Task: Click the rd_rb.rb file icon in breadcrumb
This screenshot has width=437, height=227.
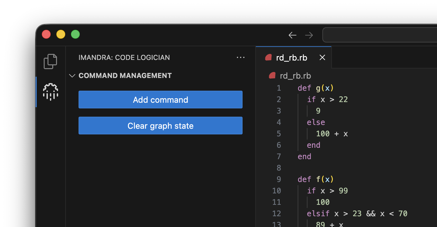Action: (x=272, y=75)
